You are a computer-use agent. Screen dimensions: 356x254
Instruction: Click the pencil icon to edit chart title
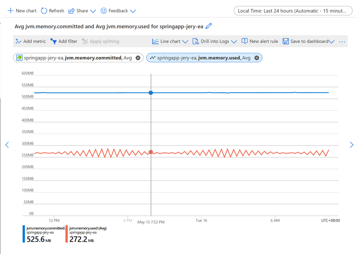coord(209,26)
